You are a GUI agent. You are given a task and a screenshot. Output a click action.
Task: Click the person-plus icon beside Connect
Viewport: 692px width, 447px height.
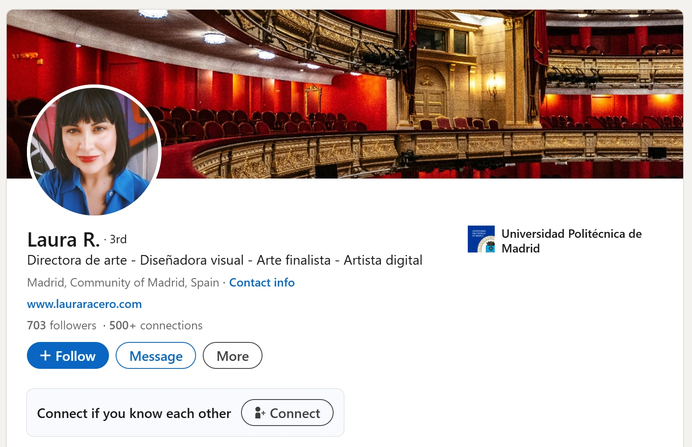tap(260, 413)
